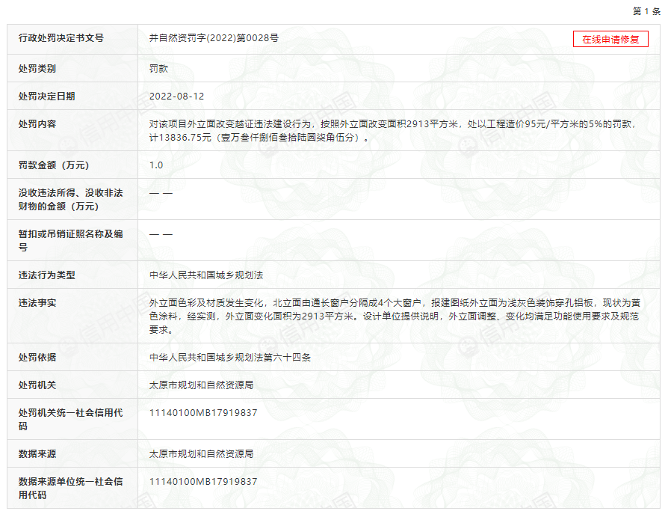This screenshot has height=517, width=668.
Task: Click the 暂扣或吊销证照名称及编号 label
Action: [x=70, y=240]
